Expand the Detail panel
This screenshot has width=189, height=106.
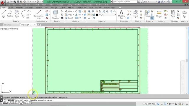57,21
